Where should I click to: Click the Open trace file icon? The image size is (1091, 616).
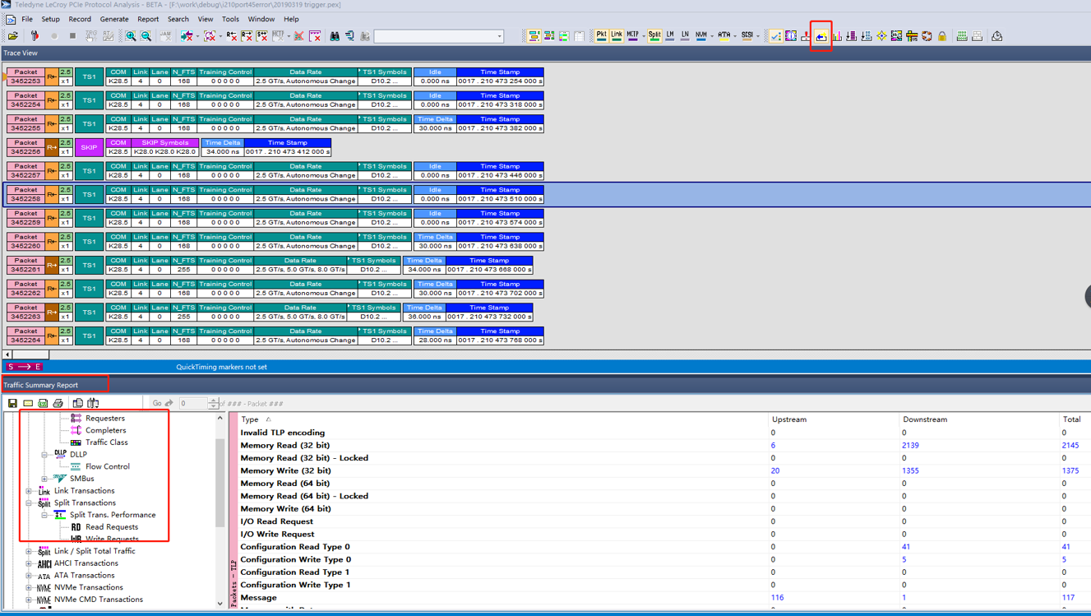[x=14, y=35]
